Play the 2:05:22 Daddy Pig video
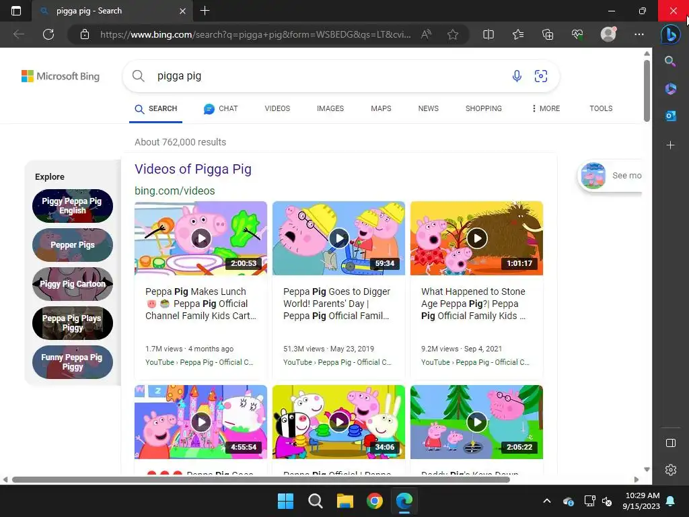Image resolution: width=689 pixels, height=517 pixels. pyautogui.click(x=477, y=422)
